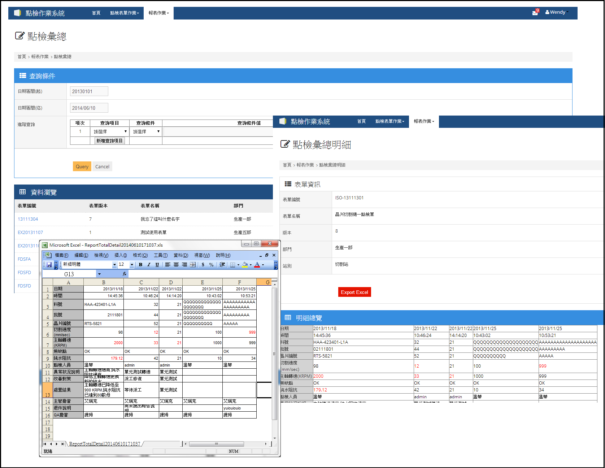Click the decrease indent icon
Image resolution: width=605 pixels, height=468 pixels.
[x=222, y=265]
